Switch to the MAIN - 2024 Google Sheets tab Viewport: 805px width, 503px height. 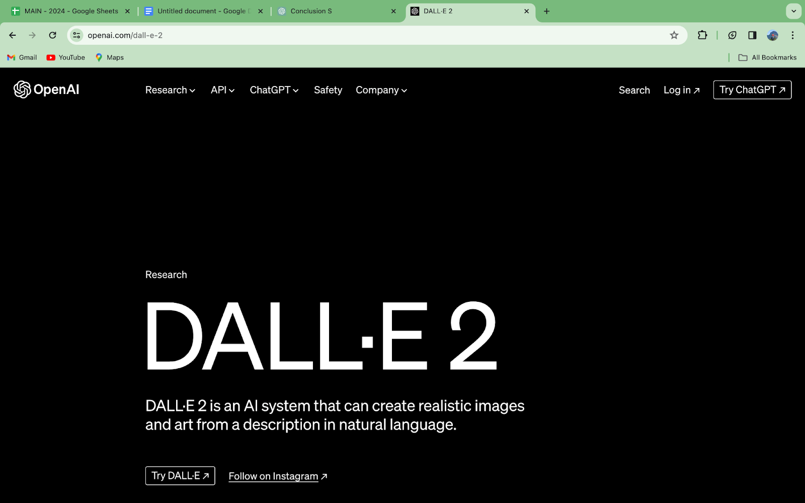click(71, 11)
